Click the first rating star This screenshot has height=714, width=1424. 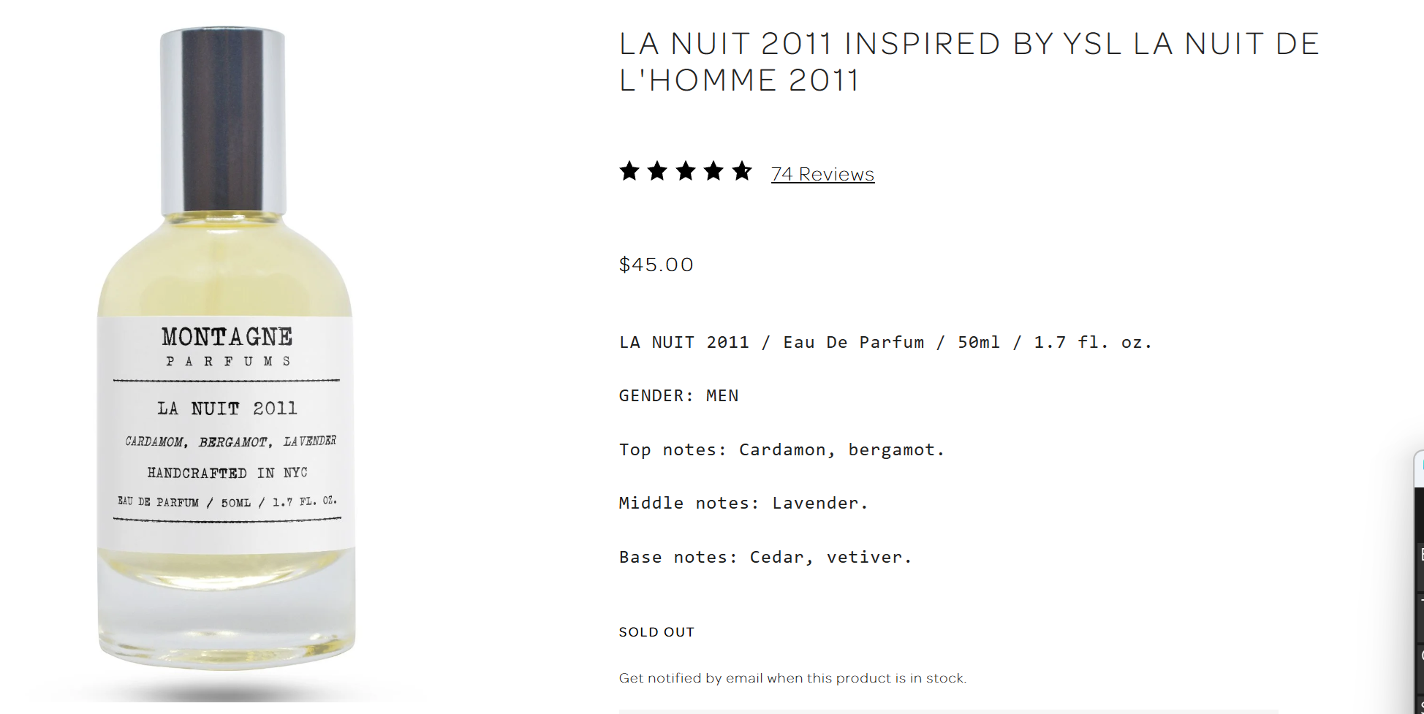[x=629, y=172]
